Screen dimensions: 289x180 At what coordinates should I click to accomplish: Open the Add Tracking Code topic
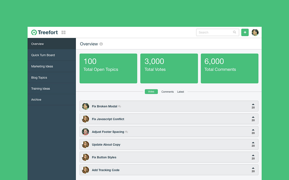(169, 170)
